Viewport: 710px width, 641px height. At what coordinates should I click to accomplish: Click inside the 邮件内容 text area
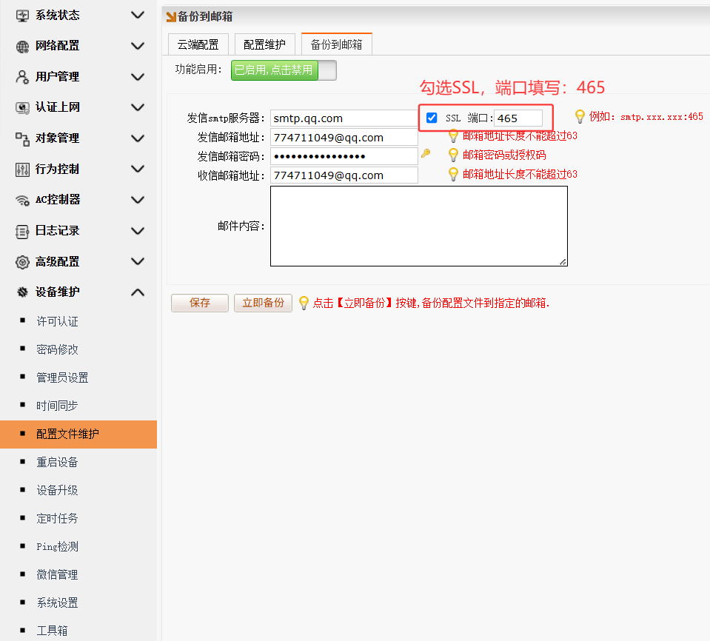coord(419,226)
